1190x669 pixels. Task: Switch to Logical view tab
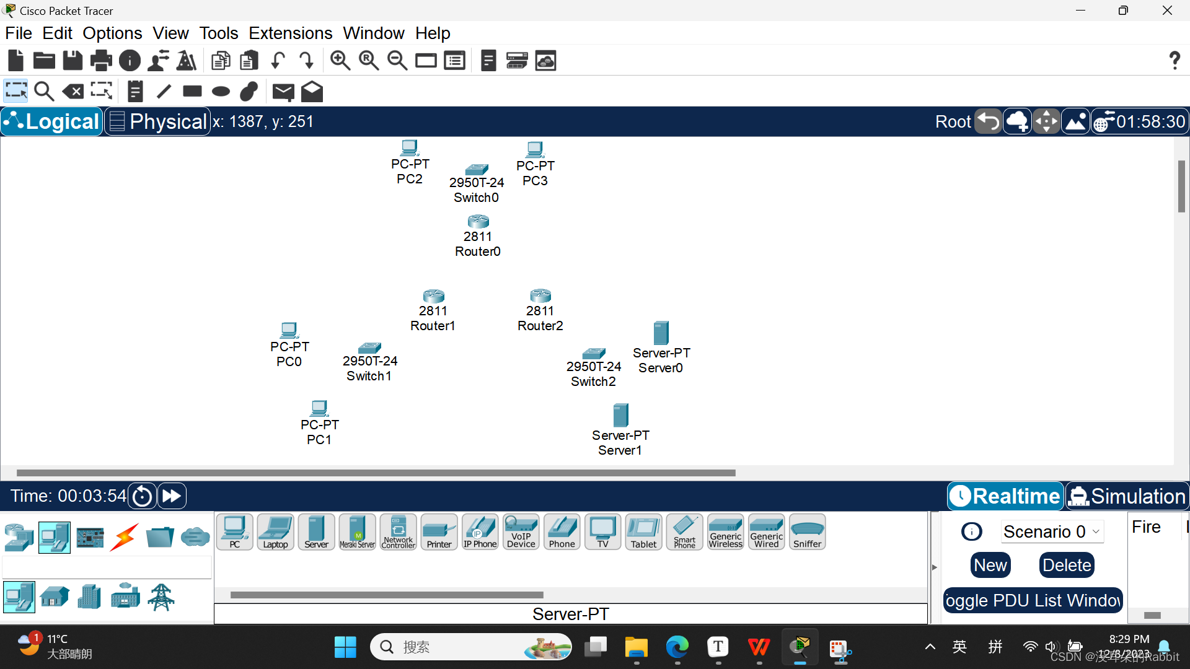tap(51, 121)
